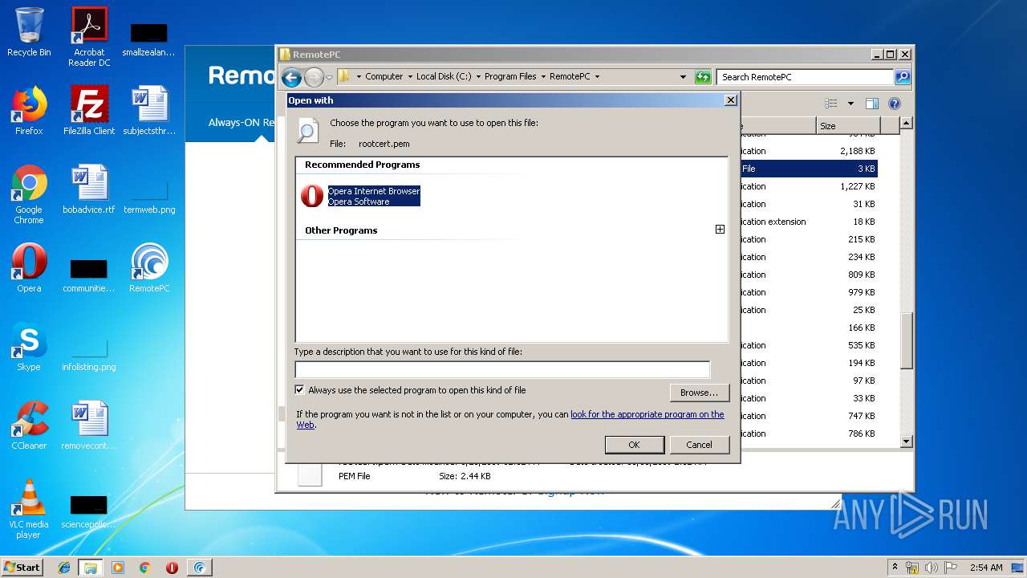Open the recent pages dropdown arrow
1027x578 pixels.
pyautogui.click(x=329, y=78)
